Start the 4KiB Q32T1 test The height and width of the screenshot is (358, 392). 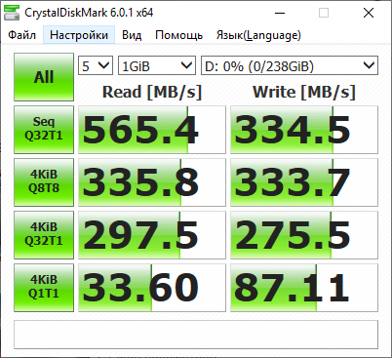pyautogui.click(x=44, y=235)
